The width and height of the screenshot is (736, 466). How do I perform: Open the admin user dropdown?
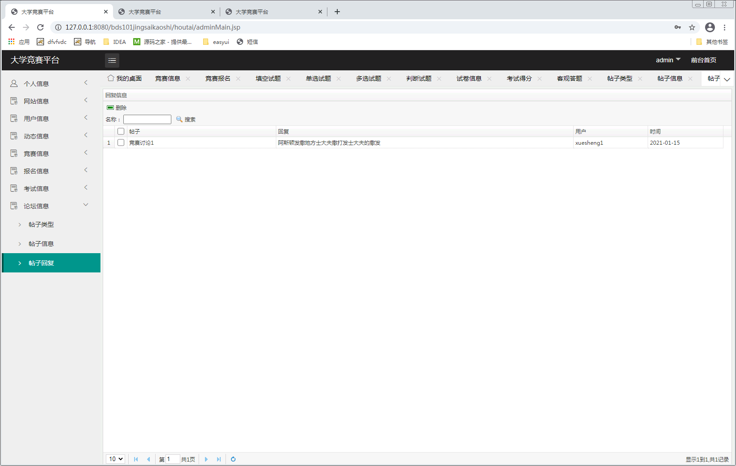[x=668, y=60]
